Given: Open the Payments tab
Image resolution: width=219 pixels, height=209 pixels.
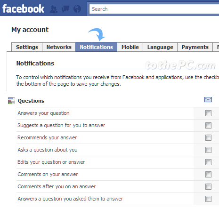Looking at the screenshot, I should (x=195, y=47).
